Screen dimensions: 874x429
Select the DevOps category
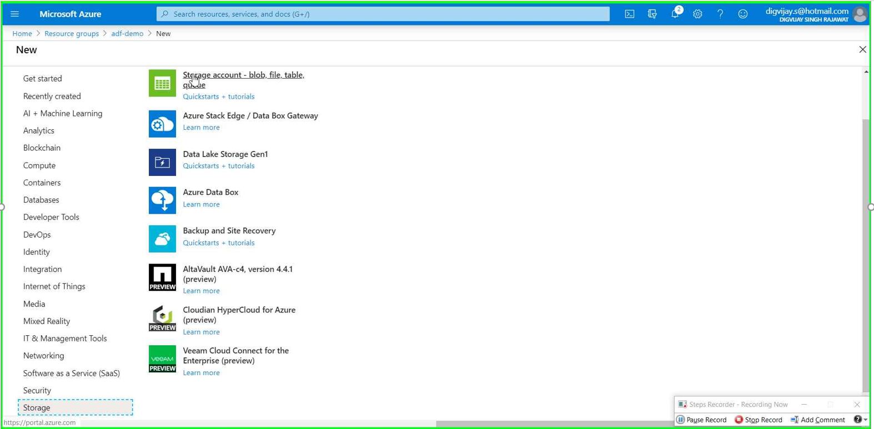click(x=37, y=235)
